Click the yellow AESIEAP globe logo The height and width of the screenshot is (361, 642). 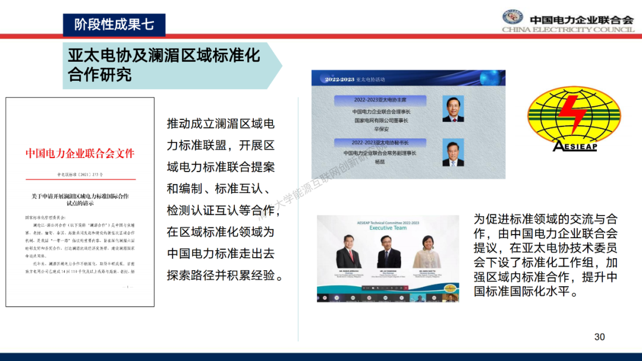tap(574, 119)
